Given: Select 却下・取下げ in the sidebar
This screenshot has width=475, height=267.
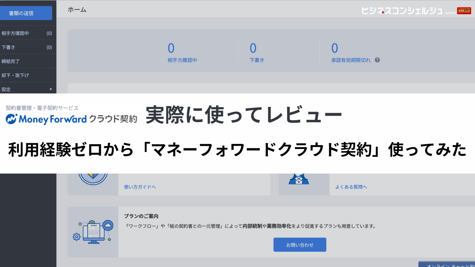Looking at the screenshot, I should point(26,75).
